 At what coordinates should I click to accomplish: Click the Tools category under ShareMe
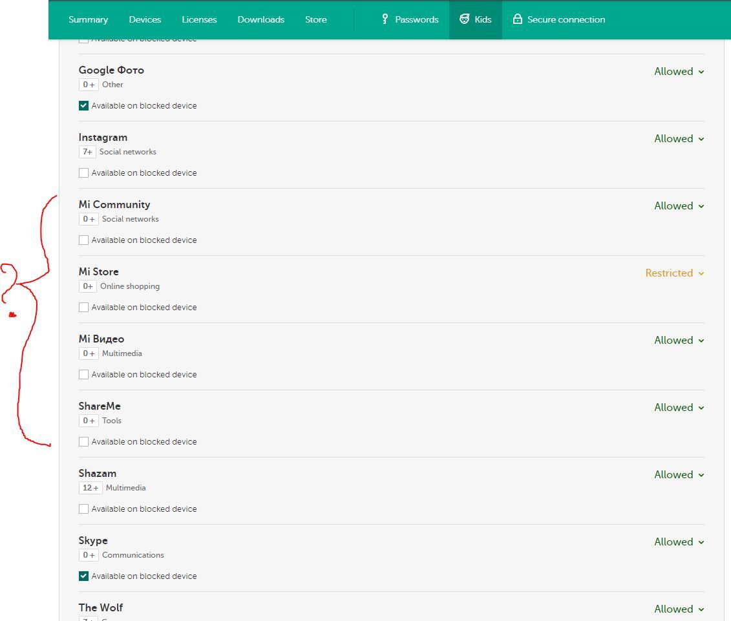tap(111, 421)
